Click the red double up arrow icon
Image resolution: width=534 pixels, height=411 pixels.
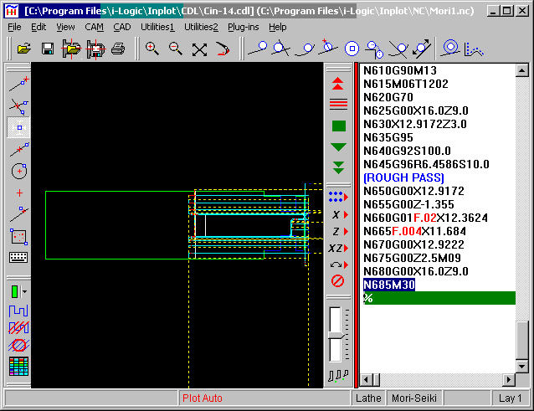pos(338,83)
